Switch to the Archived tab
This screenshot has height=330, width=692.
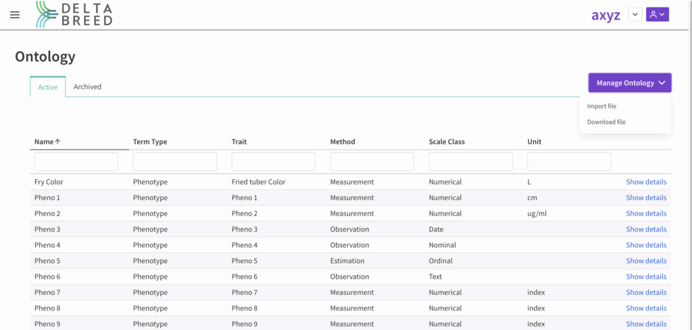[x=87, y=87]
